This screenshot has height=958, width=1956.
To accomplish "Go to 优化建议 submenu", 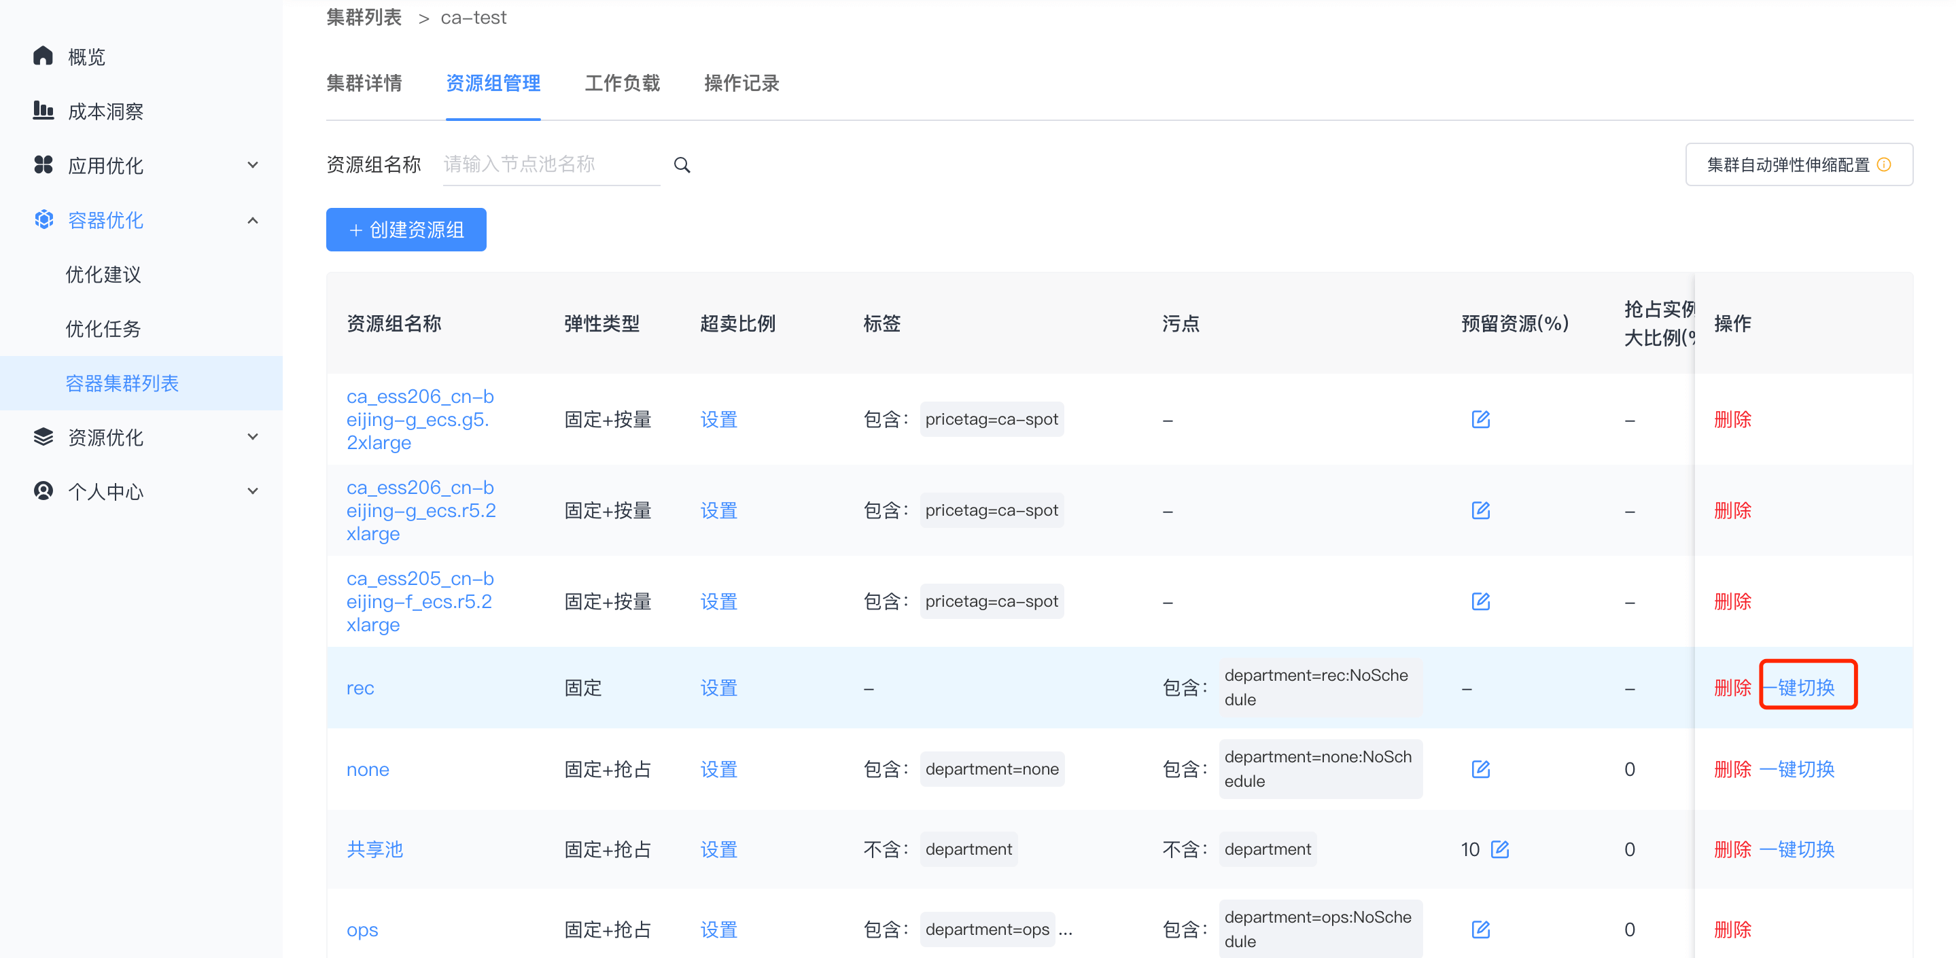I will pyautogui.click(x=103, y=274).
